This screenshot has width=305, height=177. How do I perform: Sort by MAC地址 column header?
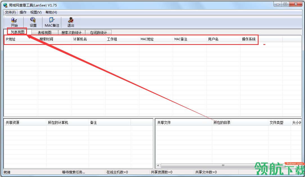click(x=156, y=39)
